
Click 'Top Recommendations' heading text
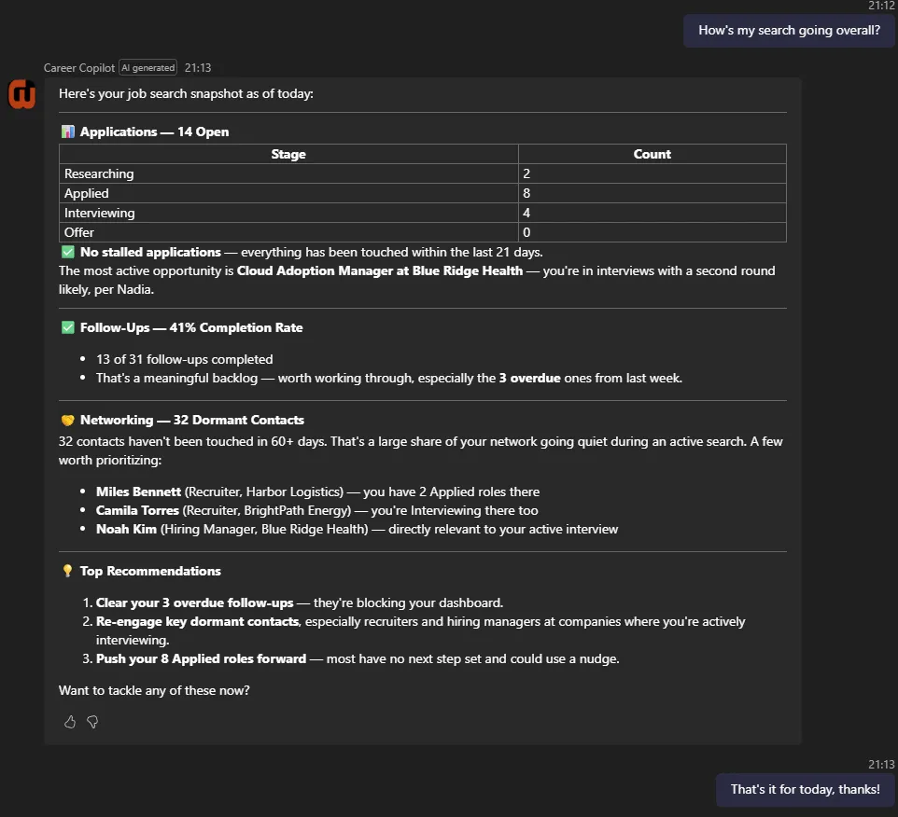[x=150, y=571]
